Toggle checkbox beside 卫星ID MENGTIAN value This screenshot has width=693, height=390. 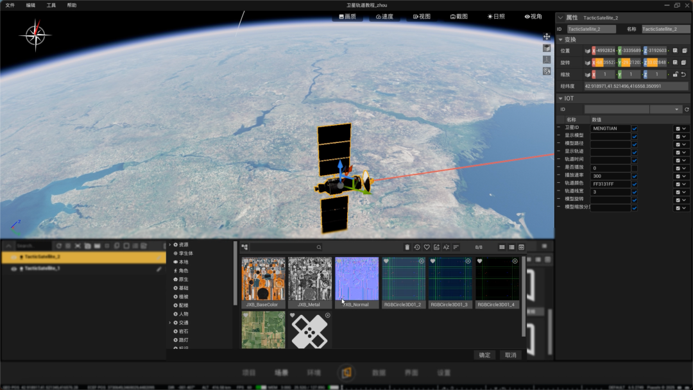point(635,128)
